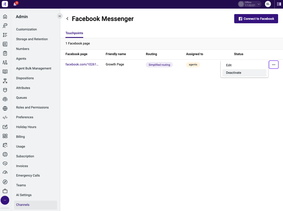The height and width of the screenshot is (211, 283).
Task: Open the numbered list icon in the sidebar
Action: [5, 35]
